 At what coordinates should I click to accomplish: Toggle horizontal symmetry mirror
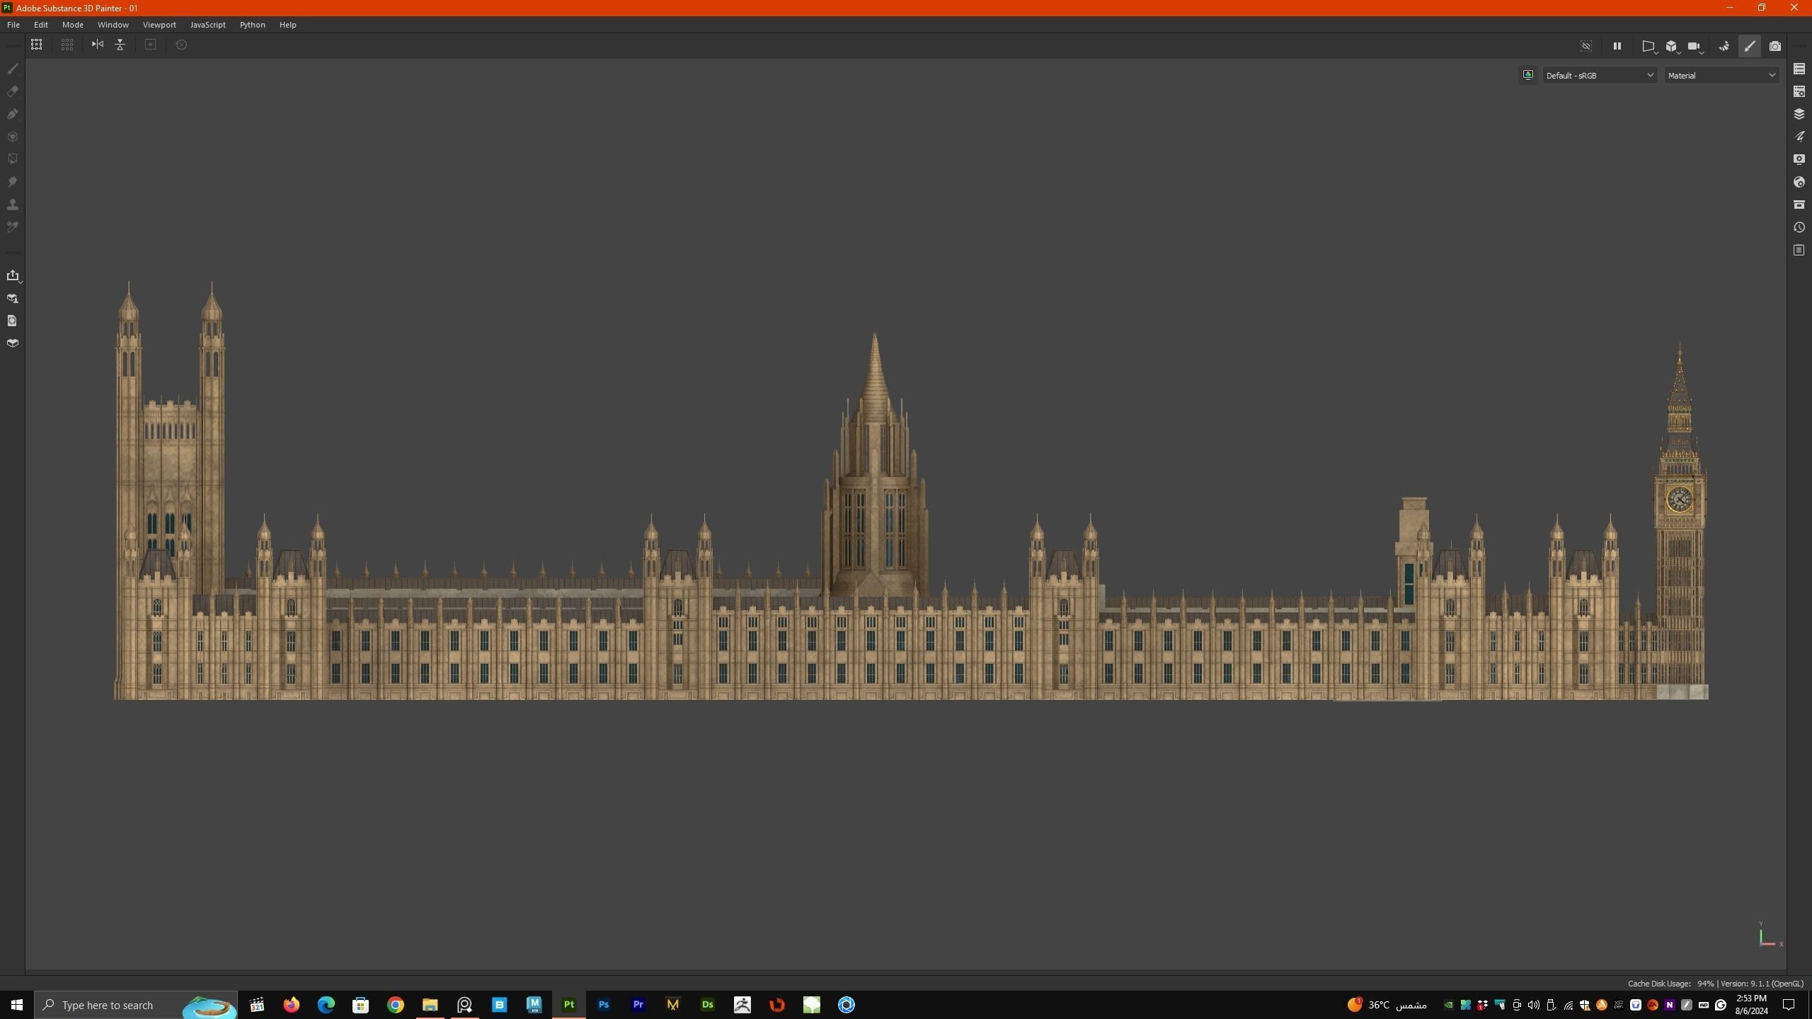pyautogui.click(x=98, y=45)
